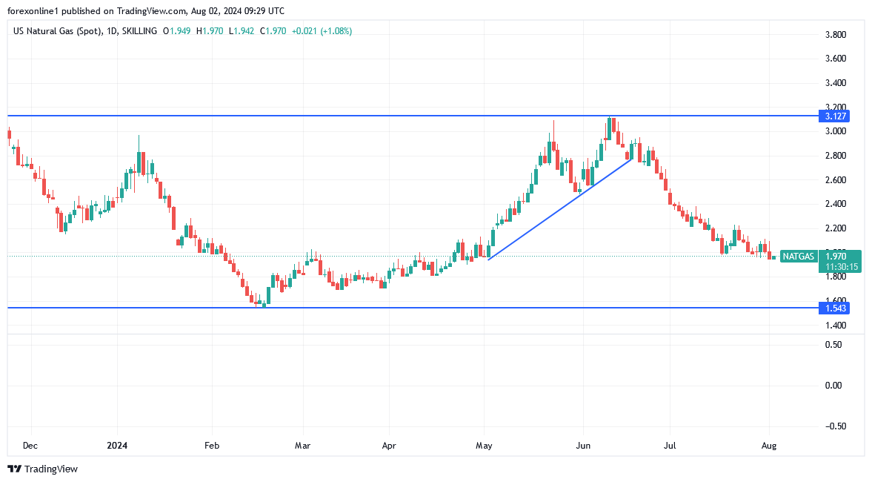Click the high value H1.970
This screenshot has height=482, width=872.
210,31
